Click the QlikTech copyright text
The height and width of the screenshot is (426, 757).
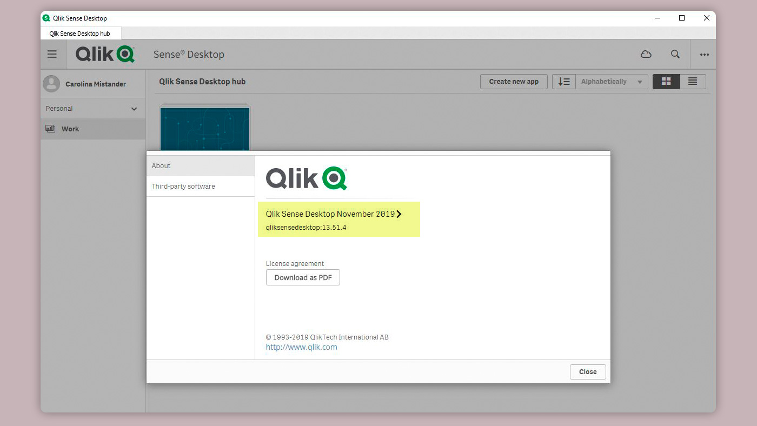tap(327, 337)
